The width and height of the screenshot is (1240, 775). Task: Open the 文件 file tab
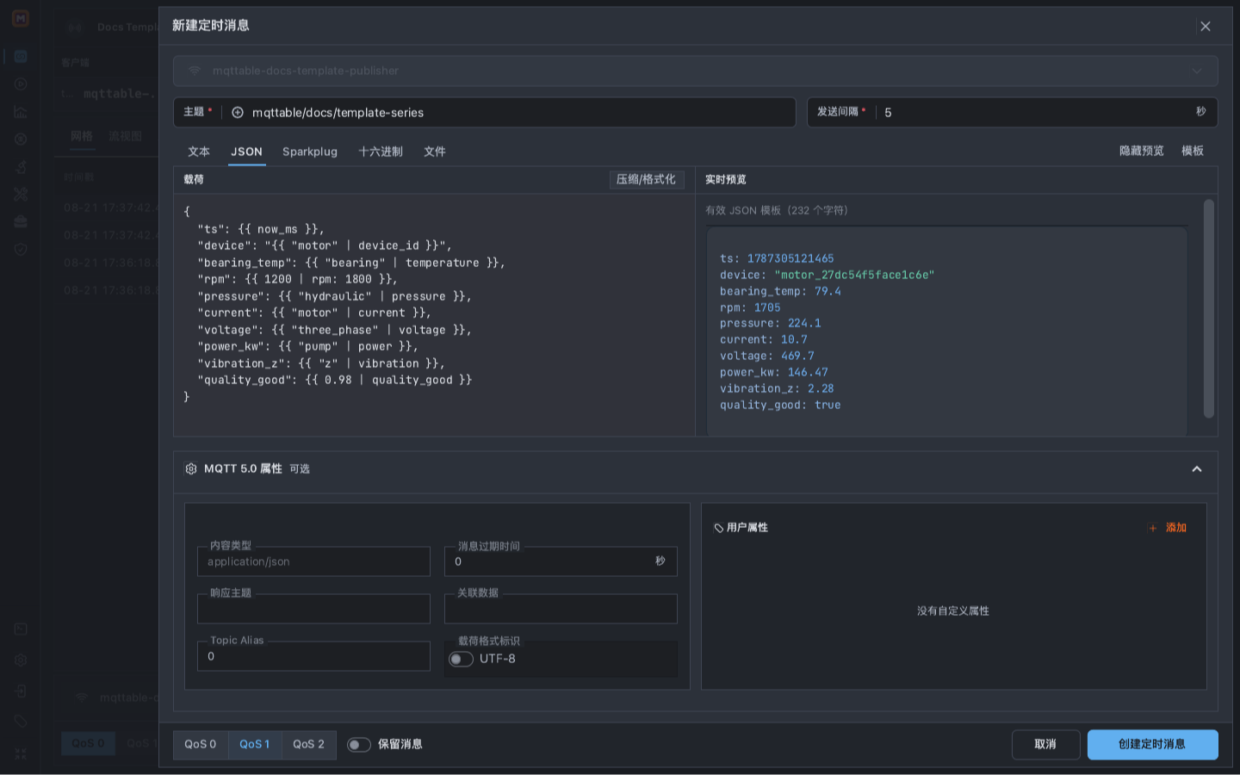435,152
